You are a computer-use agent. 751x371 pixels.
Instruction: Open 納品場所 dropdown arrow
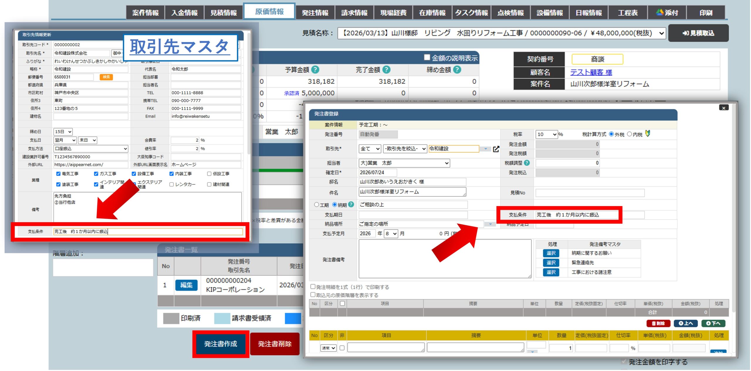[490, 224]
